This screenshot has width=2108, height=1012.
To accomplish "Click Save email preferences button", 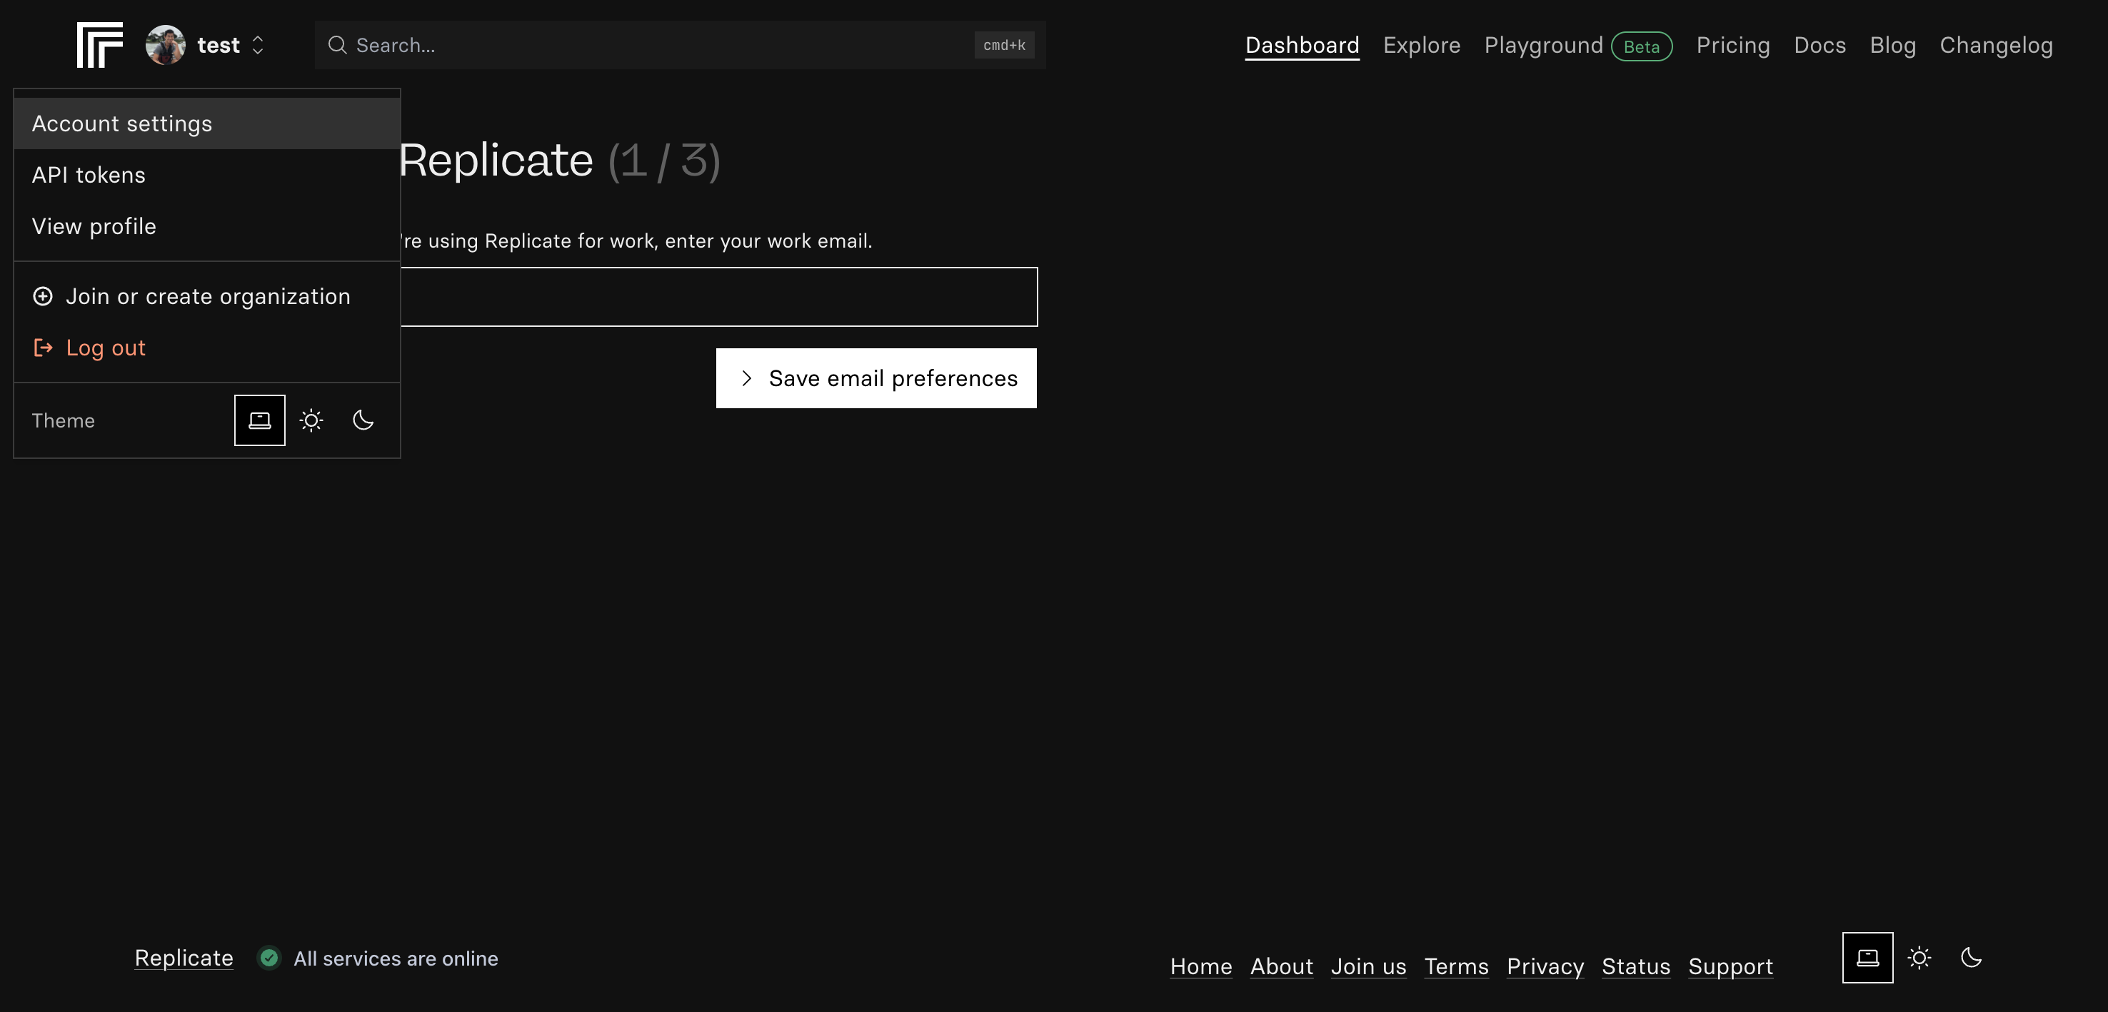I will click(875, 378).
